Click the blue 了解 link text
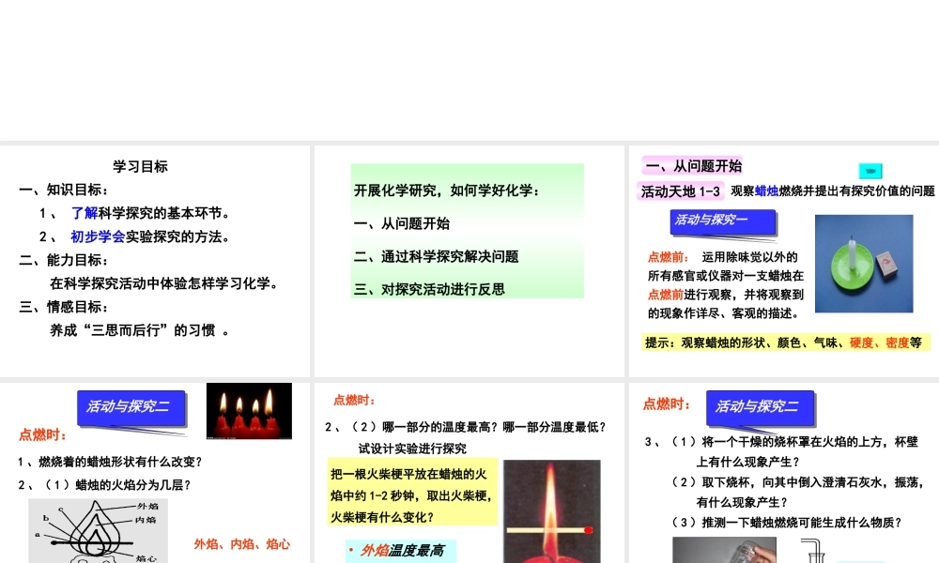The height and width of the screenshot is (563, 939). (85, 213)
